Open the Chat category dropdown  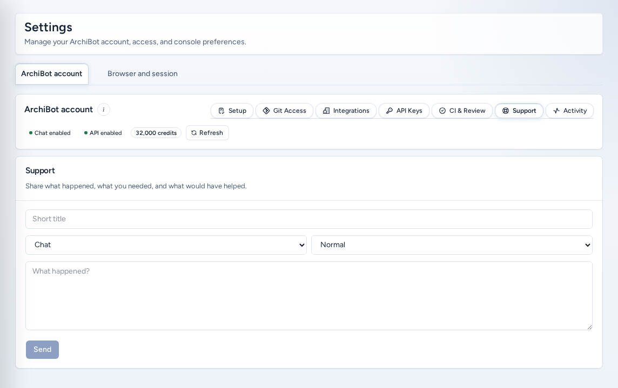166,245
